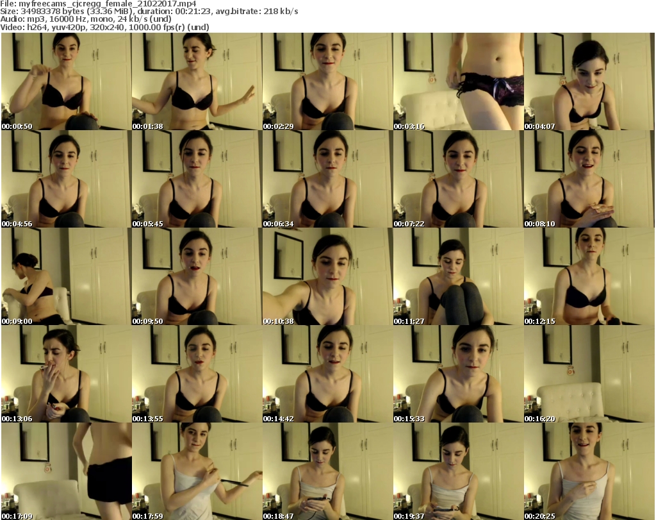
Task: View the thumbnail stamped 00:18:47
Action: coord(327,471)
